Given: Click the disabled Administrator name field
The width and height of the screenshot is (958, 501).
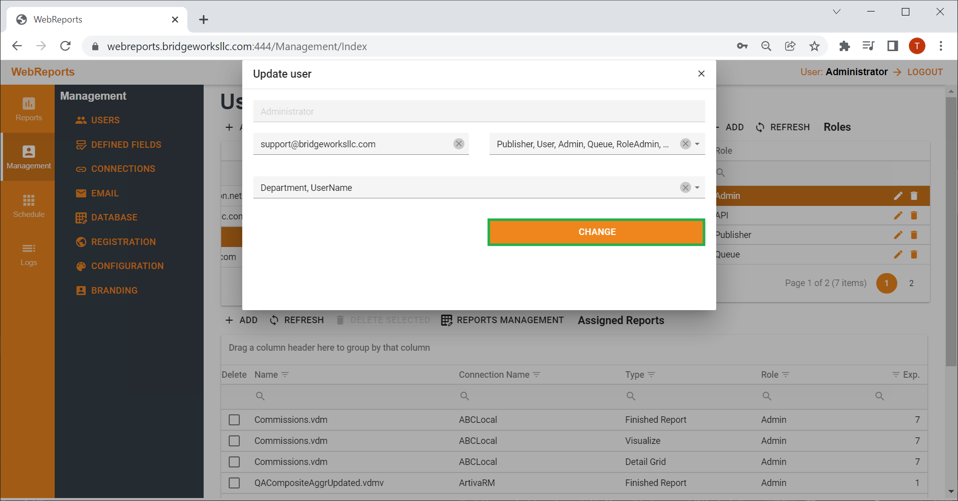Looking at the screenshot, I should click(479, 111).
